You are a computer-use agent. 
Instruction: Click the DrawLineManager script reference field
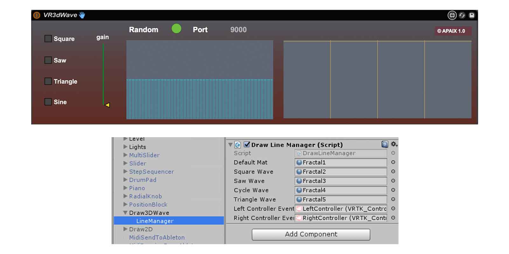(341, 153)
